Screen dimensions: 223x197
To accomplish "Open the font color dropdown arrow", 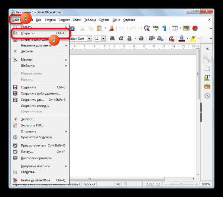I will pyautogui.click(x=187, y=38).
